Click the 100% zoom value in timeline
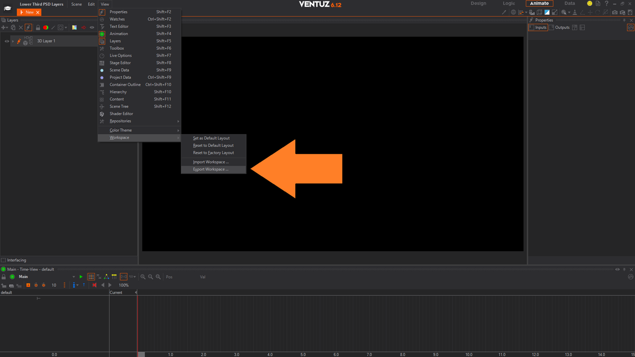The height and width of the screenshot is (357, 635). pos(123,285)
